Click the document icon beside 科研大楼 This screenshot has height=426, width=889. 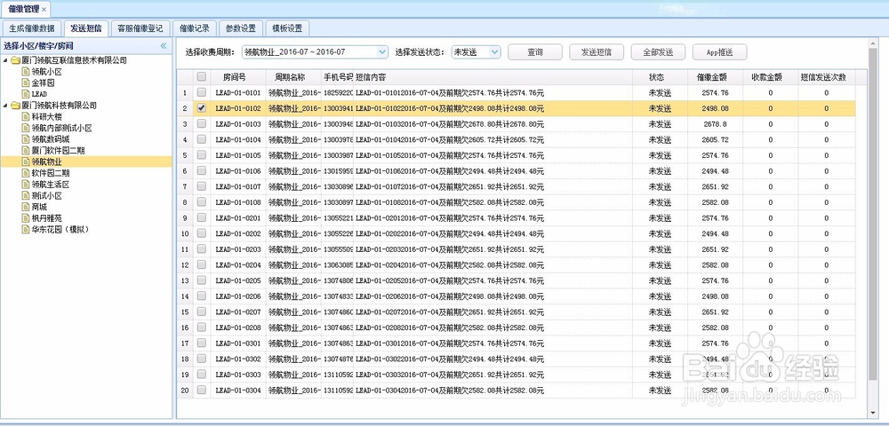(x=26, y=116)
